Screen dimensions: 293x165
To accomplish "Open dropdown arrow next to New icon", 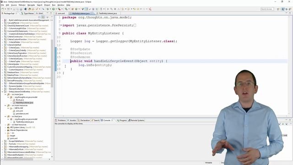I will (x=5, y=9).
